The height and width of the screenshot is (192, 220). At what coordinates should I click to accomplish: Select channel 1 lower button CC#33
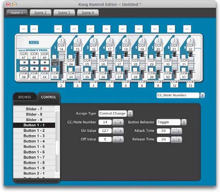click(x=55, y=75)
